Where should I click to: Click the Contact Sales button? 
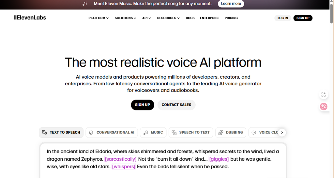[176, 105]
